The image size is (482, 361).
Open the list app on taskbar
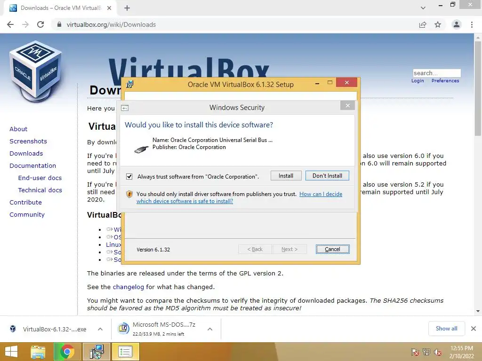(x=125, y=352)
